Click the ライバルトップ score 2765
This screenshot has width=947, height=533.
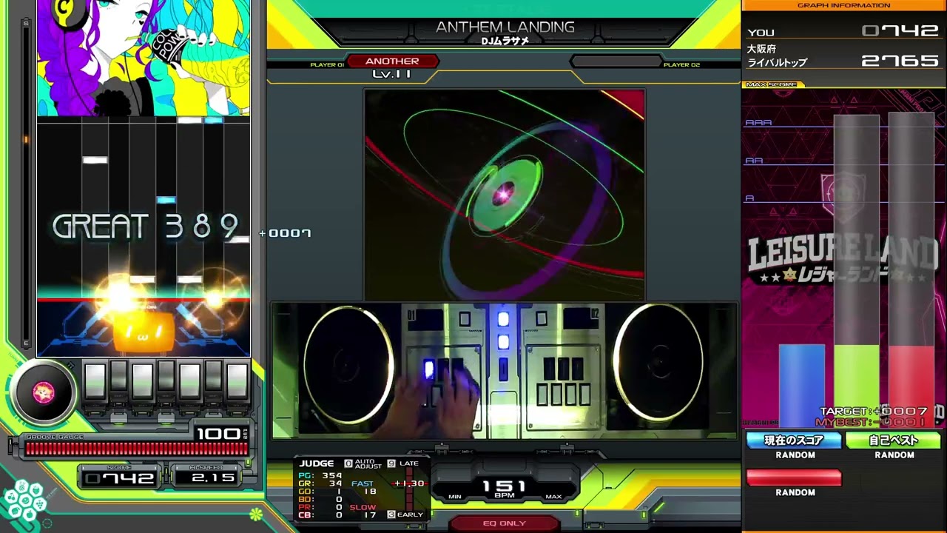pos(900,61)
